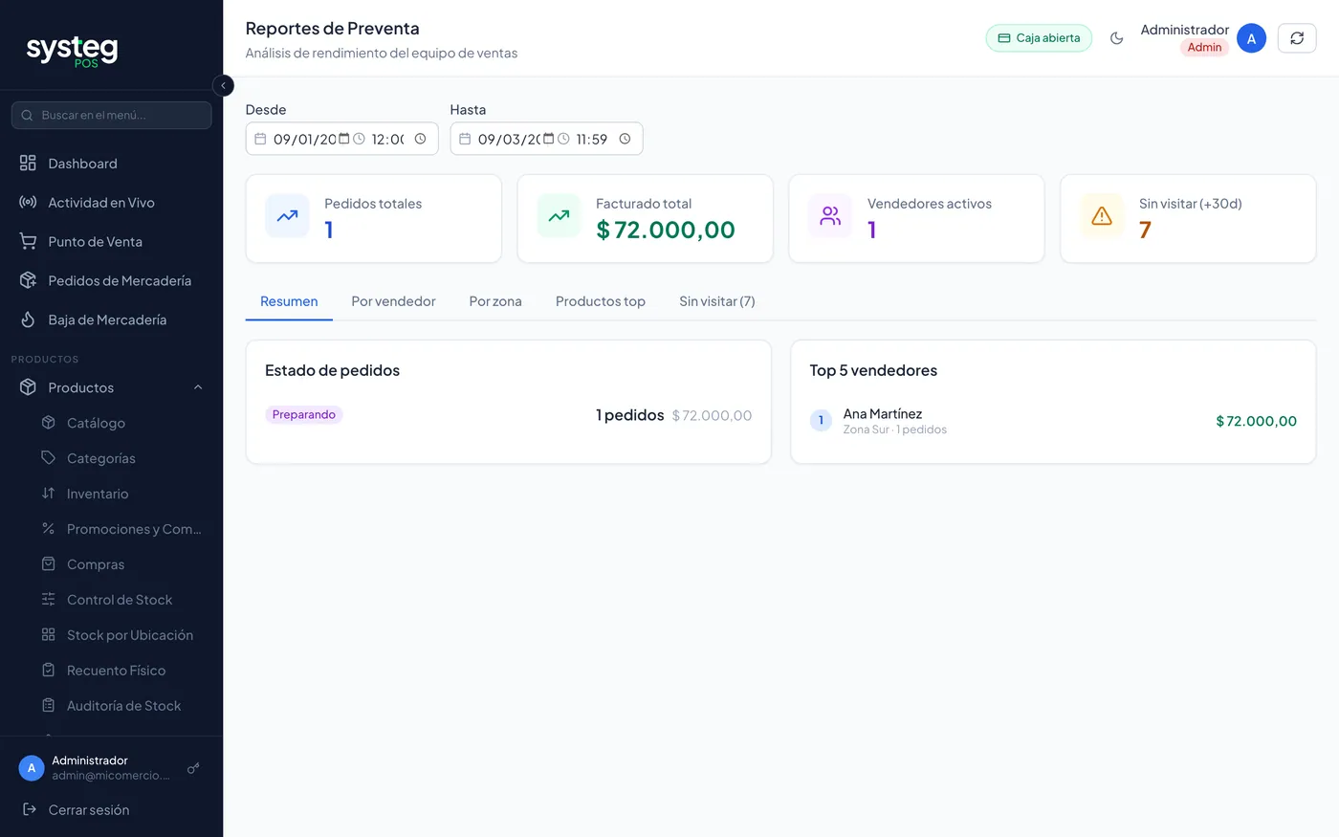The height and width of the screenshot is (837, 1339).
Task: Open Auditoría de Stock
Action: point(121,706)
